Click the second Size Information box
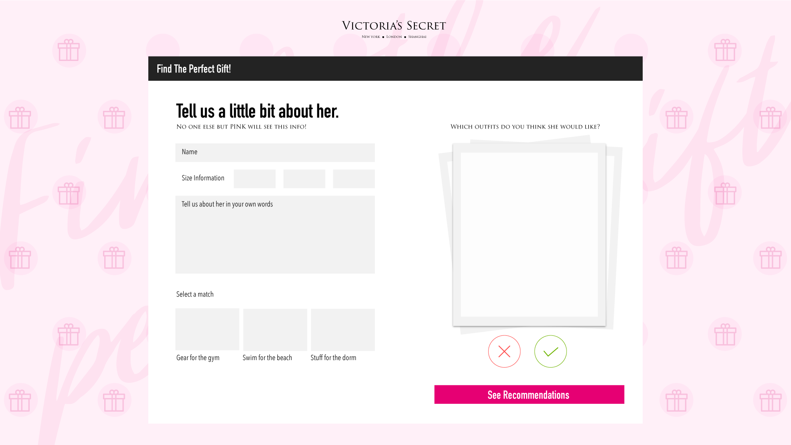This screenshot has width=791, height=445. (x=304, y=179)
